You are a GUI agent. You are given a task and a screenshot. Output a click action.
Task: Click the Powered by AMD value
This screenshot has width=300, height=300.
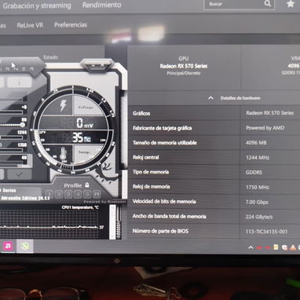[265, 128]
